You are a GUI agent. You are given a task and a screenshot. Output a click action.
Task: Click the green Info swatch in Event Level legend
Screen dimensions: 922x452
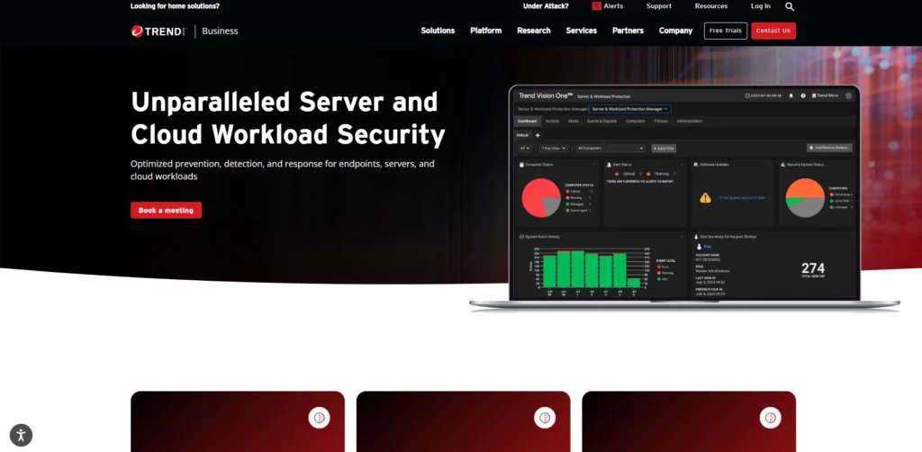point(658,279)
